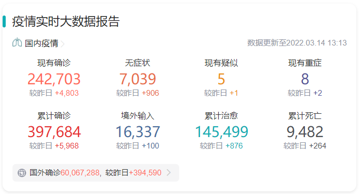Click the suspected count 5
This screenshot has height=194, width=360.
(221, 79)
